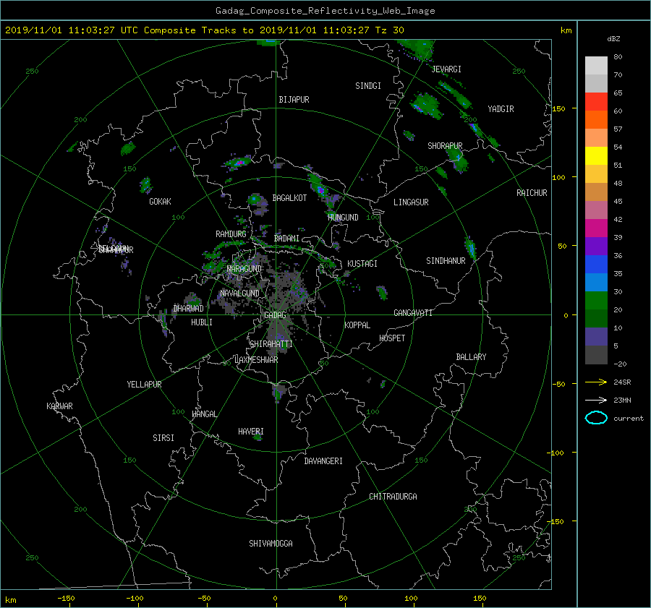Click the CHITRADURGA city label
Viewport: 651px width, 608px height.
[393, 497]
